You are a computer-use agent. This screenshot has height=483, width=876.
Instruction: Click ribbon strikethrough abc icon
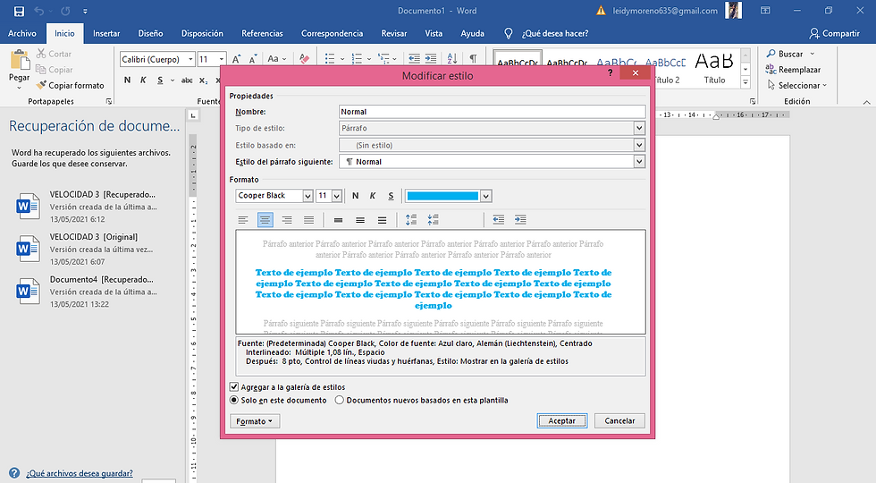click(187, 80)
